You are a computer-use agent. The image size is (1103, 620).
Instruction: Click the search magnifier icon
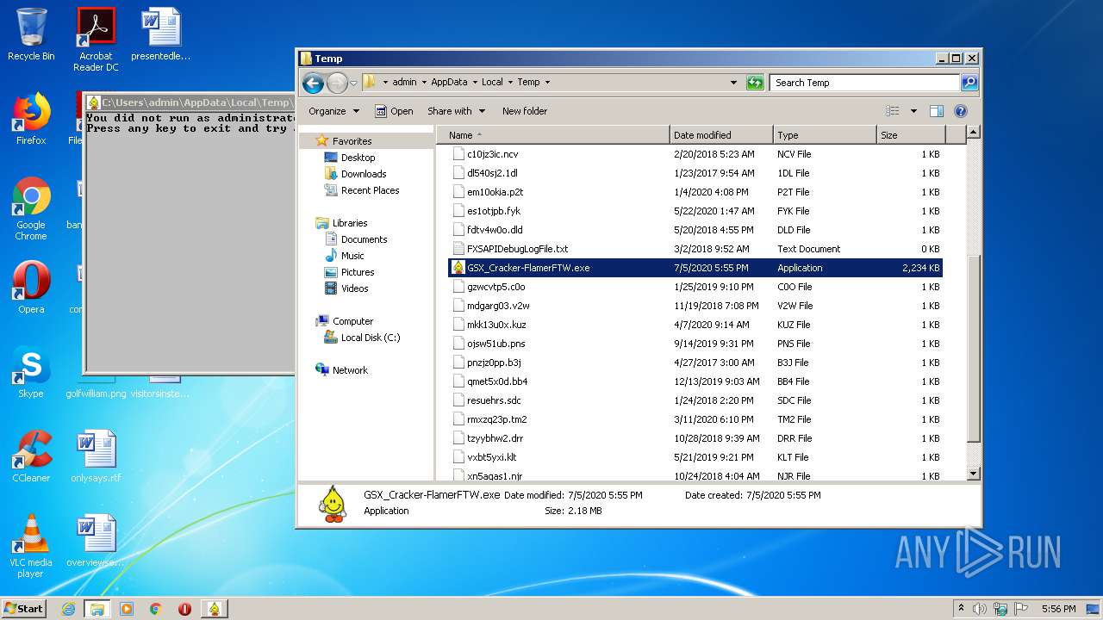point(969,83)
